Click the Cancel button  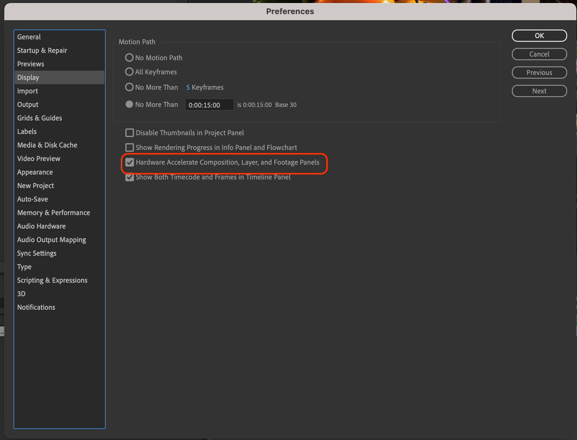pos(539,54)
